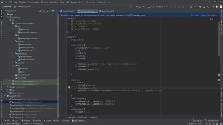
Task: Collapse the domain package node
Action: [13, 41]
